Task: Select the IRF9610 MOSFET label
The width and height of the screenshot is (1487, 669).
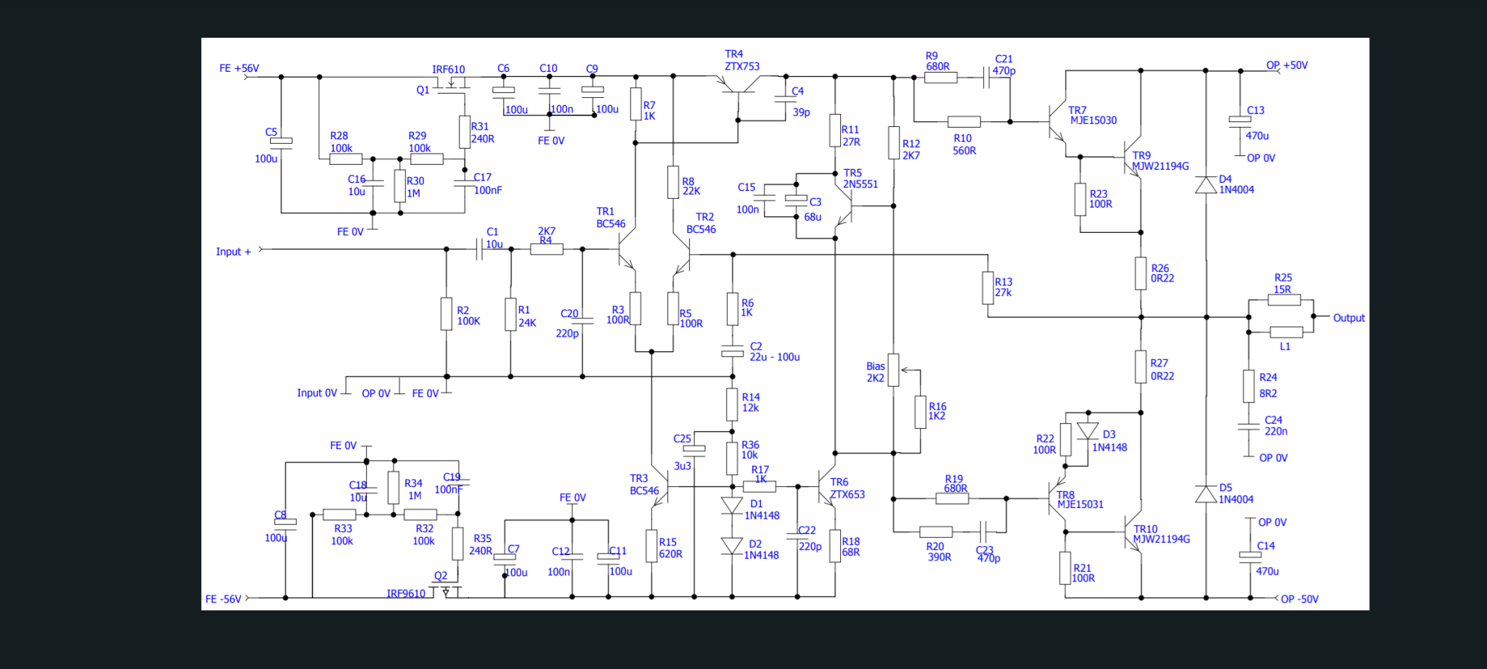Action: (406, 594)
